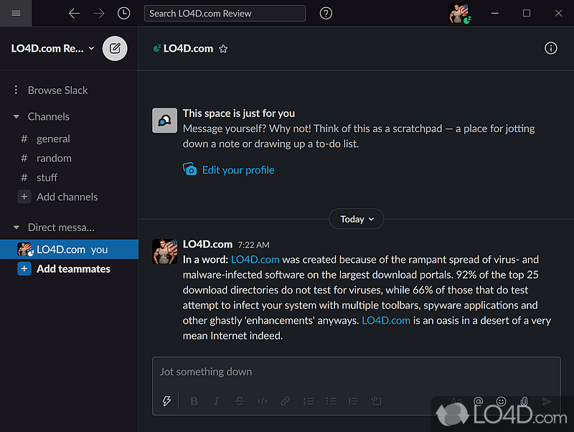Open the shortcuts lightning bolt

point(166,401)
